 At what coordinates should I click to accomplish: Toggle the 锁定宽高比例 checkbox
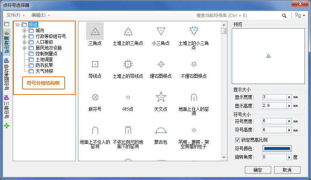coord(238,140)
